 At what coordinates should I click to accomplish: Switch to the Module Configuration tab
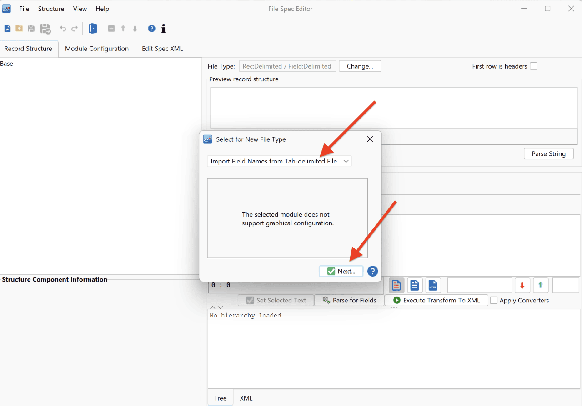click(97, 49)
